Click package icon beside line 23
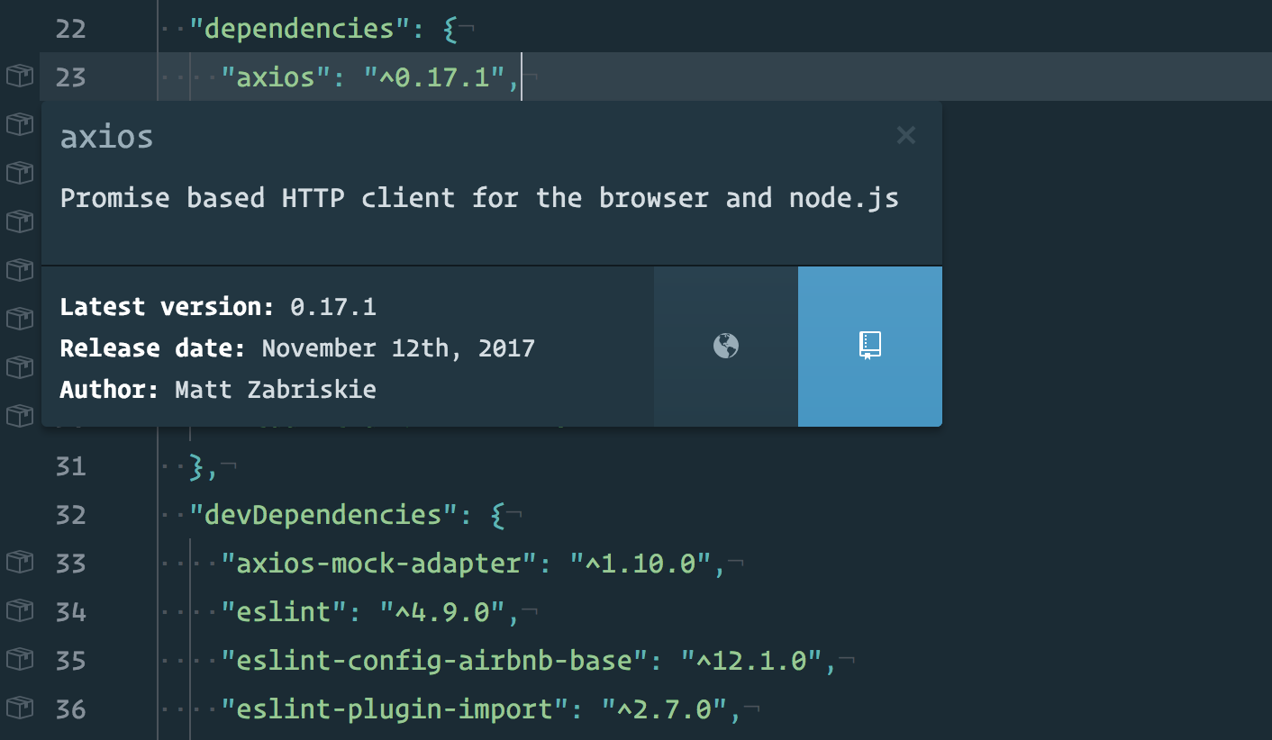This screenshot has width=1272, height=740. click(x=20, y=77)
